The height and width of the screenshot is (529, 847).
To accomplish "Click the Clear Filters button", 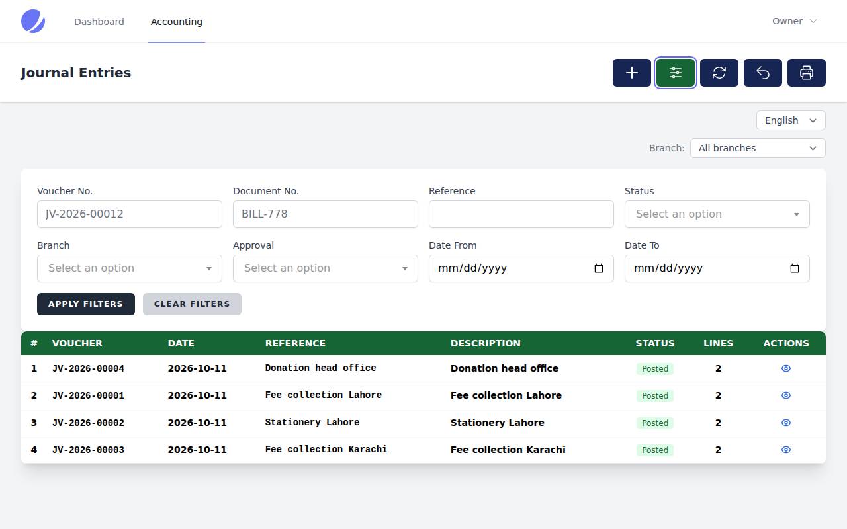I will [192, 304].
